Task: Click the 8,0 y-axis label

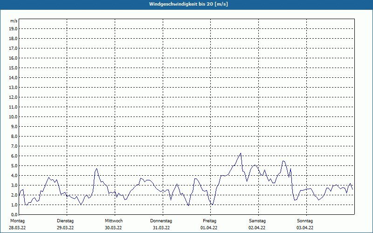Action: tap(14, 137)
